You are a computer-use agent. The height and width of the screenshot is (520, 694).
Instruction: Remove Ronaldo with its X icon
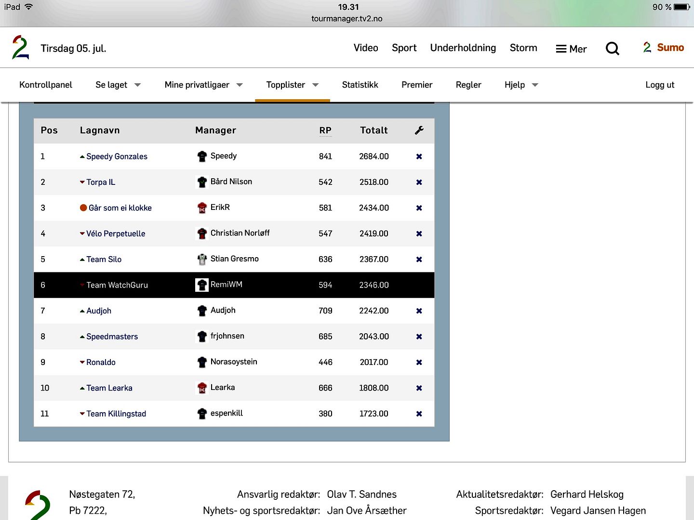click(x=419, y=362)
